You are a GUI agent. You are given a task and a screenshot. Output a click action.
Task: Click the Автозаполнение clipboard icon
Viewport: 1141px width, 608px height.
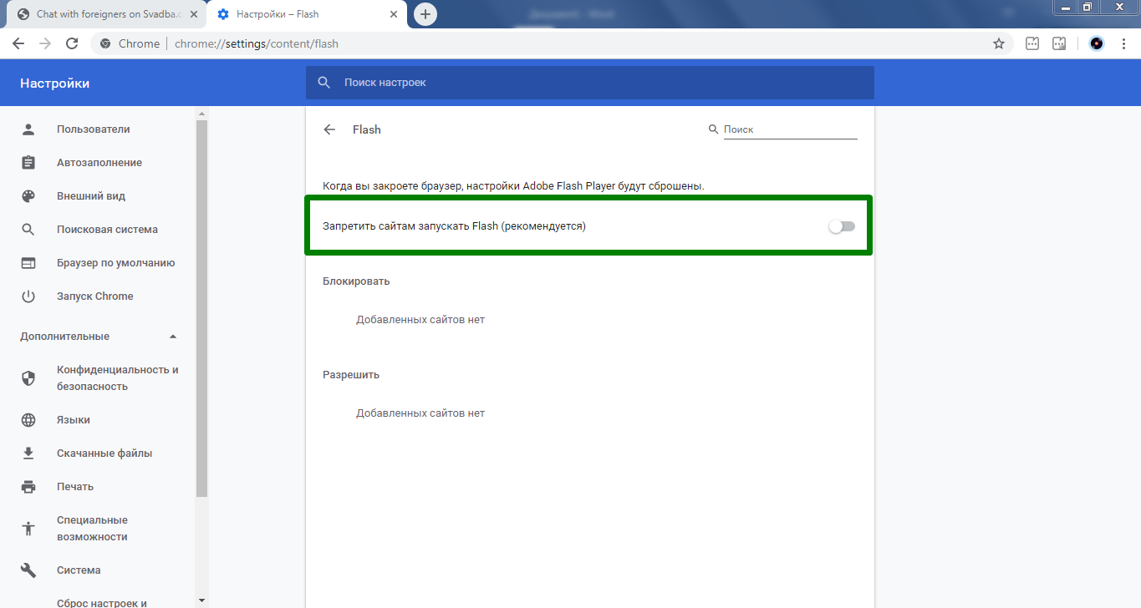click(28, 163)
